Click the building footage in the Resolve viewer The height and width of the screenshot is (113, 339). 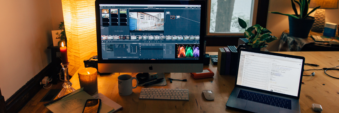click(x=147, y=21)
